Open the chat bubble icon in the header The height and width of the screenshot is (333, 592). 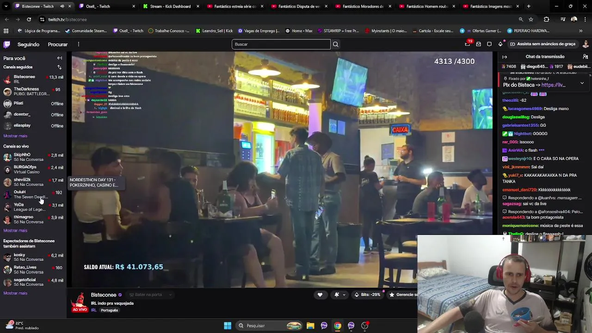(489, 44)
